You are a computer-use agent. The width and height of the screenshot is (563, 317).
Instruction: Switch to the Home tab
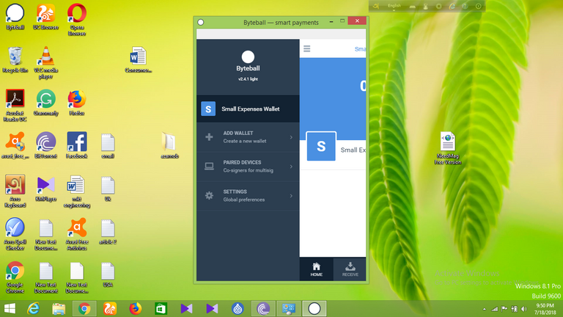point(317,269)
